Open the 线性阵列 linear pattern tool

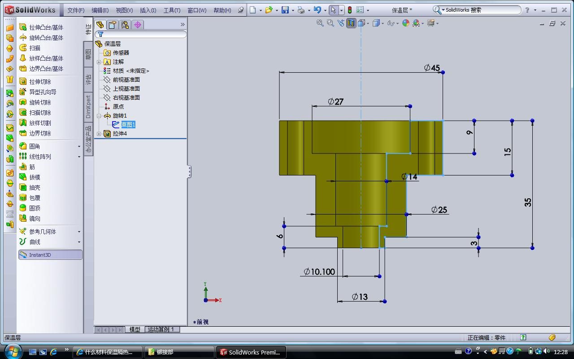coord(35,157)
